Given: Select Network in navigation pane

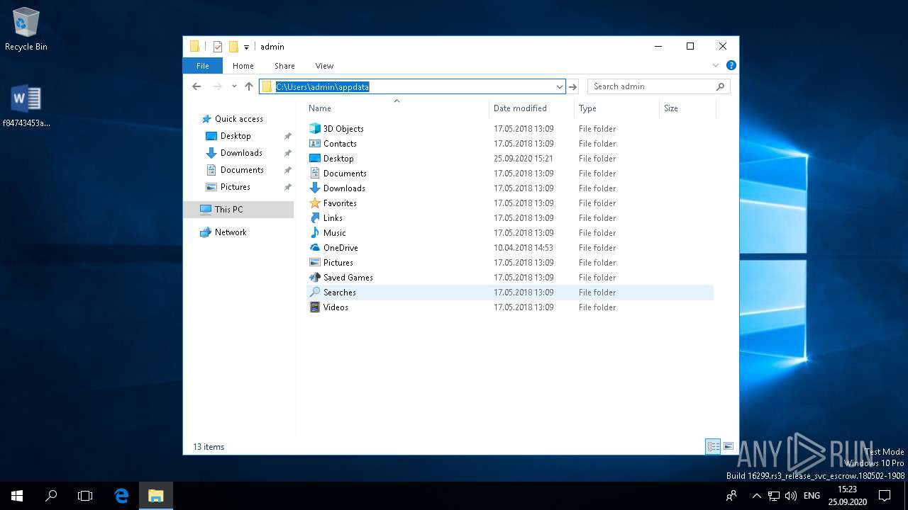Looking at the screenshot, I should pos(231,232).
